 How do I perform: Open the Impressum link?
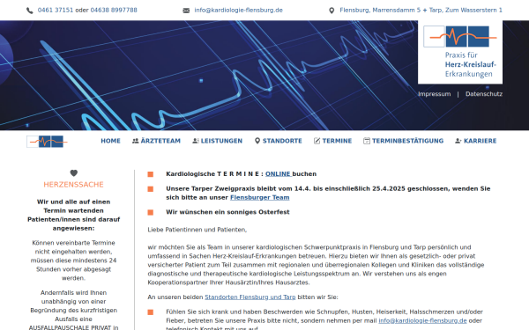coord(435,94)
